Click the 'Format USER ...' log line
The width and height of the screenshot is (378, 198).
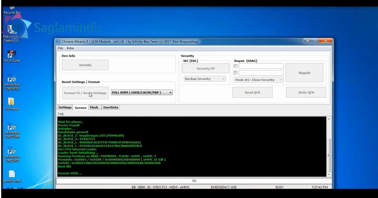pyautogui.click(x=70, y=173)
